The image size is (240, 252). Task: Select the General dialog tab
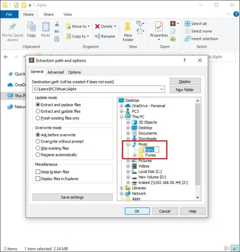pos(37,72)
